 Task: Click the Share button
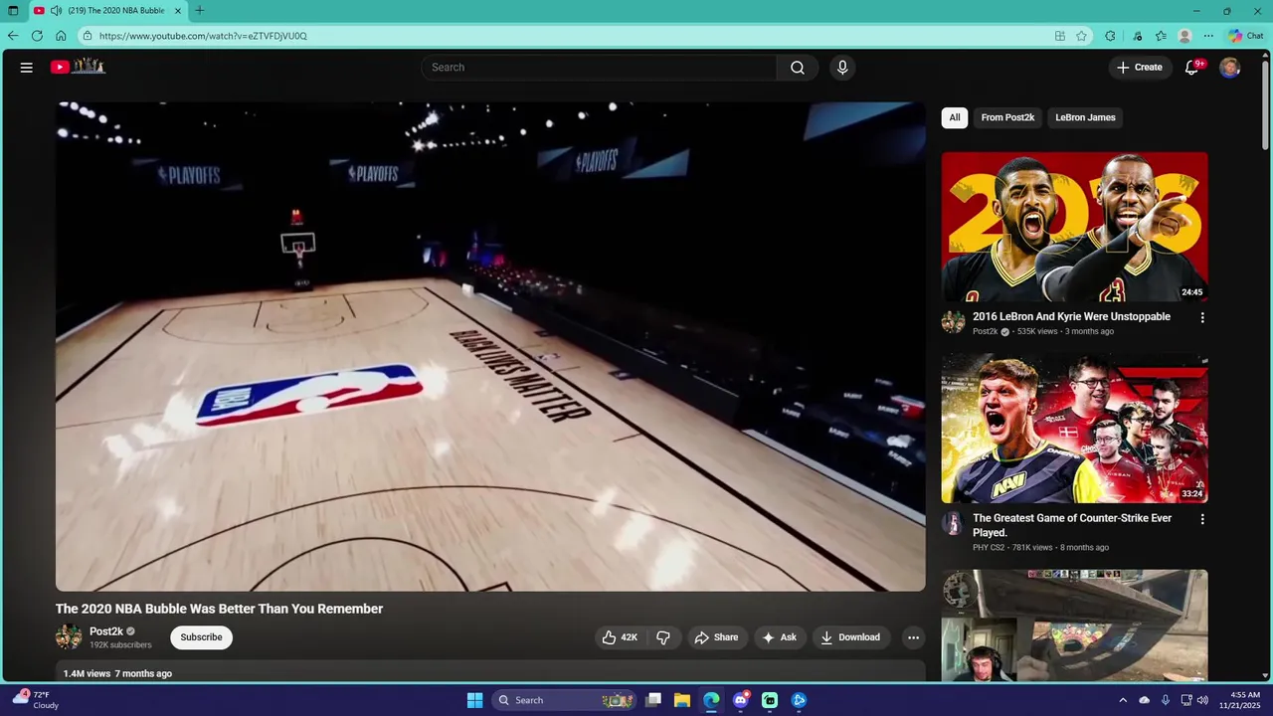click(x=717, y=637)
